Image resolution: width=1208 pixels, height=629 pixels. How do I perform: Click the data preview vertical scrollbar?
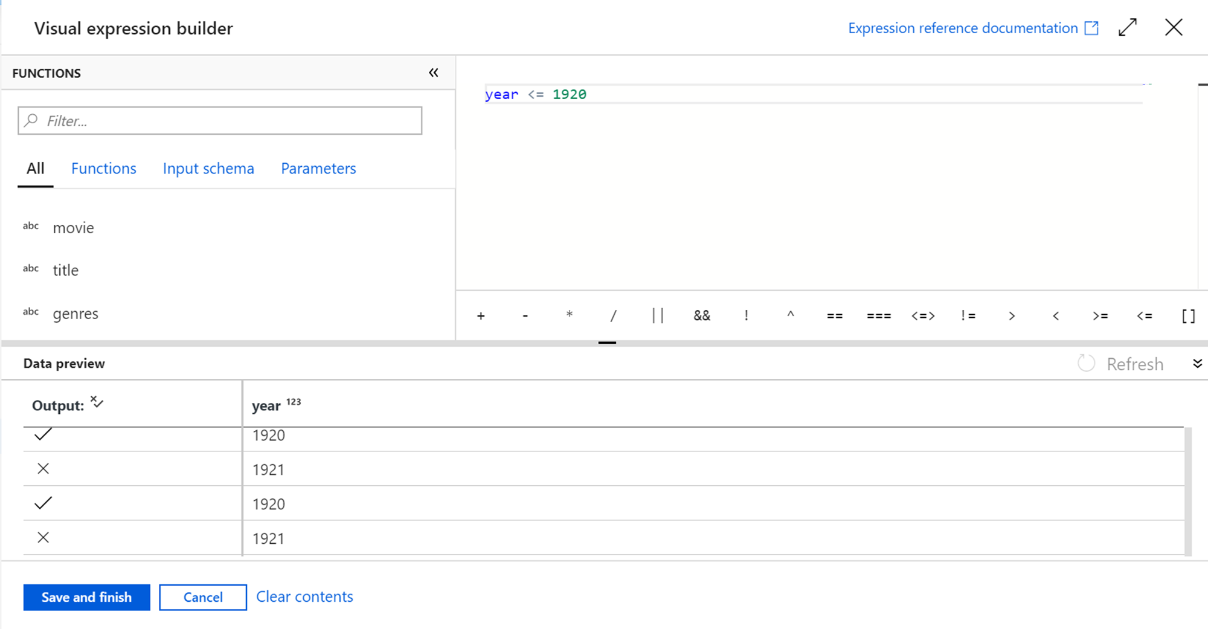click(1188, 491)
